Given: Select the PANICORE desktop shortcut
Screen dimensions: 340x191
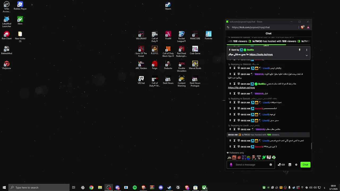Looking at the screenshot, I should coord(195,36).
